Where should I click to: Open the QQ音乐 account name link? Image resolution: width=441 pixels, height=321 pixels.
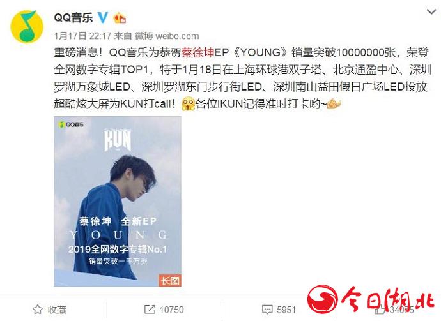coord(73,18)
